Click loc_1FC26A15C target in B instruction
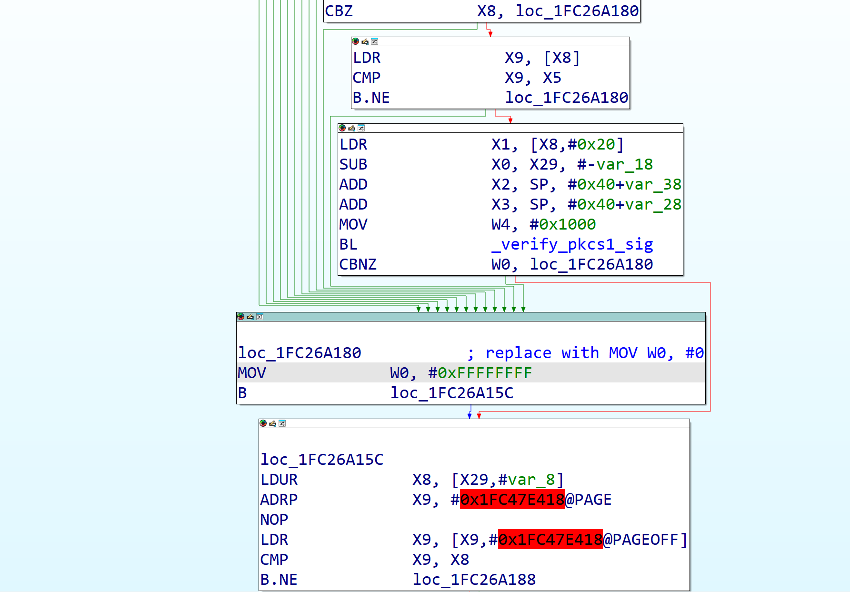 click(x=451, y=393)
